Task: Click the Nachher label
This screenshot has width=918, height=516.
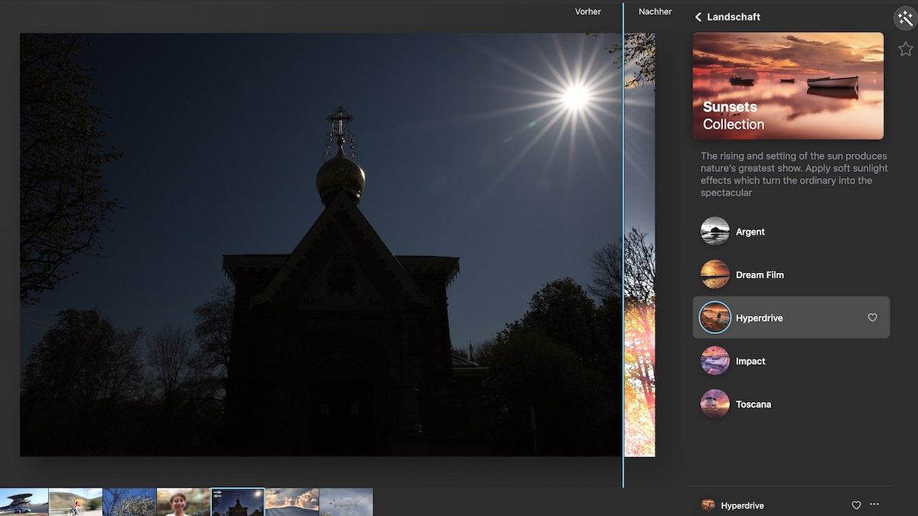Action: pyautogui.click(x=655, y=11)
